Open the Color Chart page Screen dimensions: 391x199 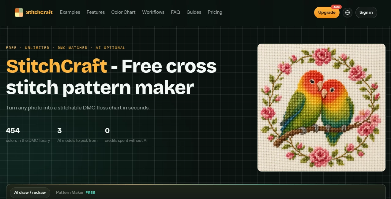pyautogui.click(x=123, y=12)
